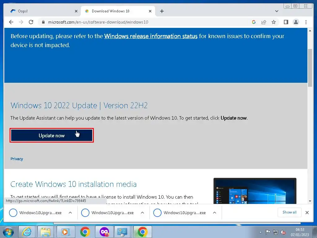317x238 pixels.
Task: Reload the current page
Action: coord(31,22)
